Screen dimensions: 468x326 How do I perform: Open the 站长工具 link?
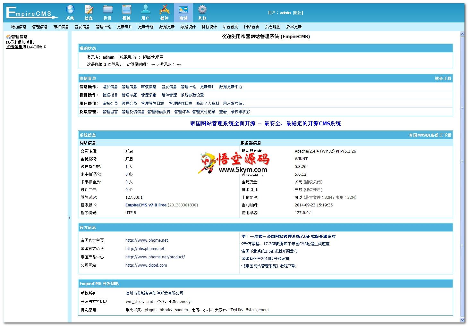(443, 79)
